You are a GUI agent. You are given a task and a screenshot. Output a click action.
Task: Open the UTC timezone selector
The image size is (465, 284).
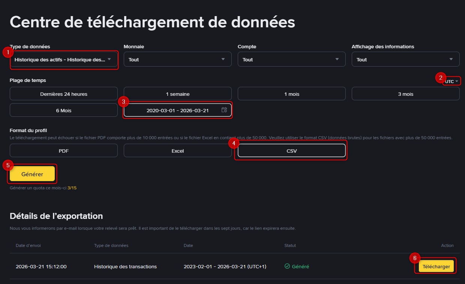(451, 80)
